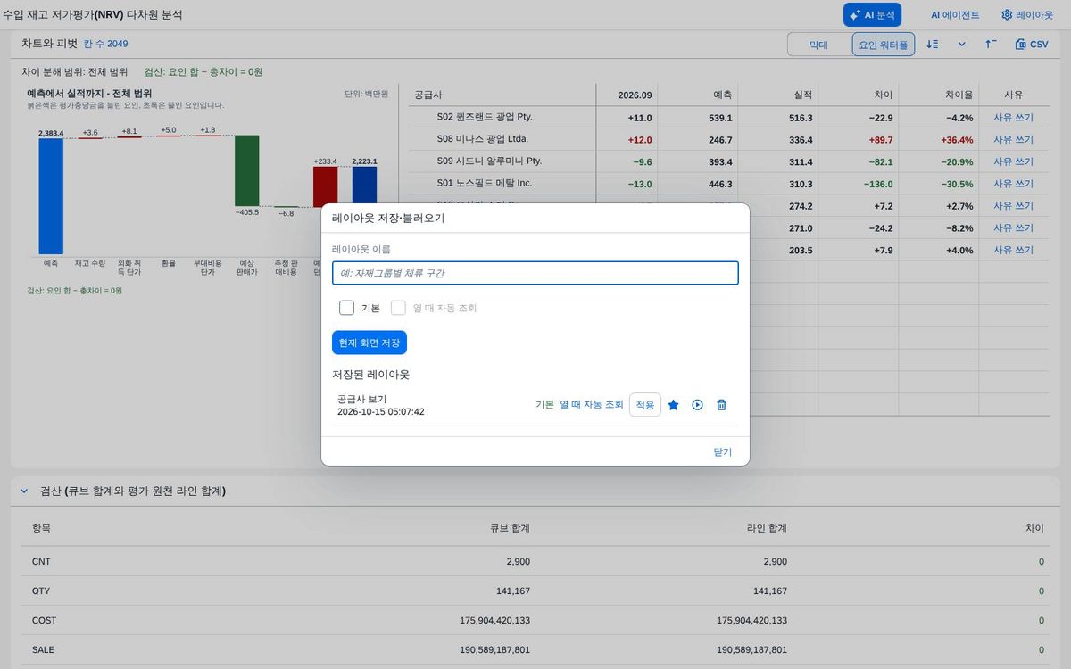
Task: Click the ascending sort arrow icon
Action: [x=992, y=44]
